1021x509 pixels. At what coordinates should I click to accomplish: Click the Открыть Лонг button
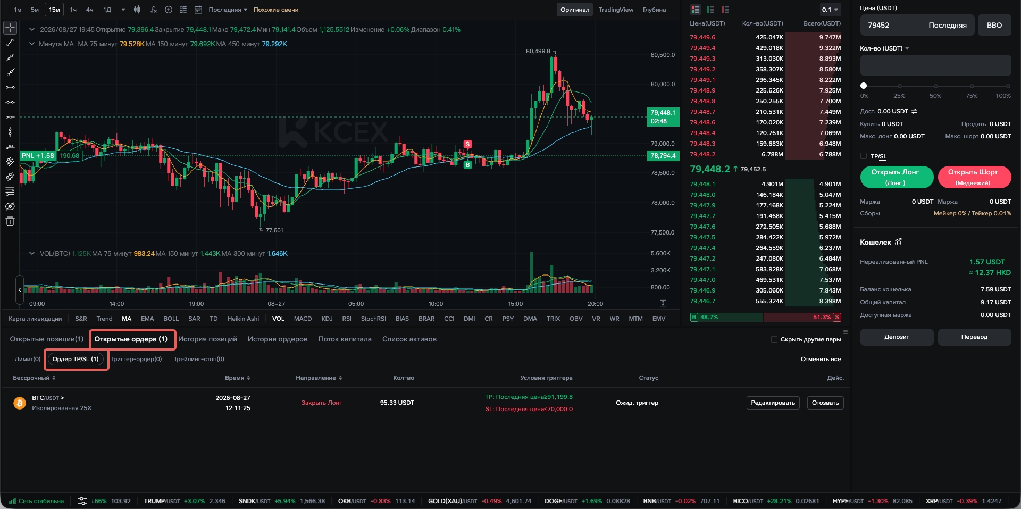click(x=897, y=177)
